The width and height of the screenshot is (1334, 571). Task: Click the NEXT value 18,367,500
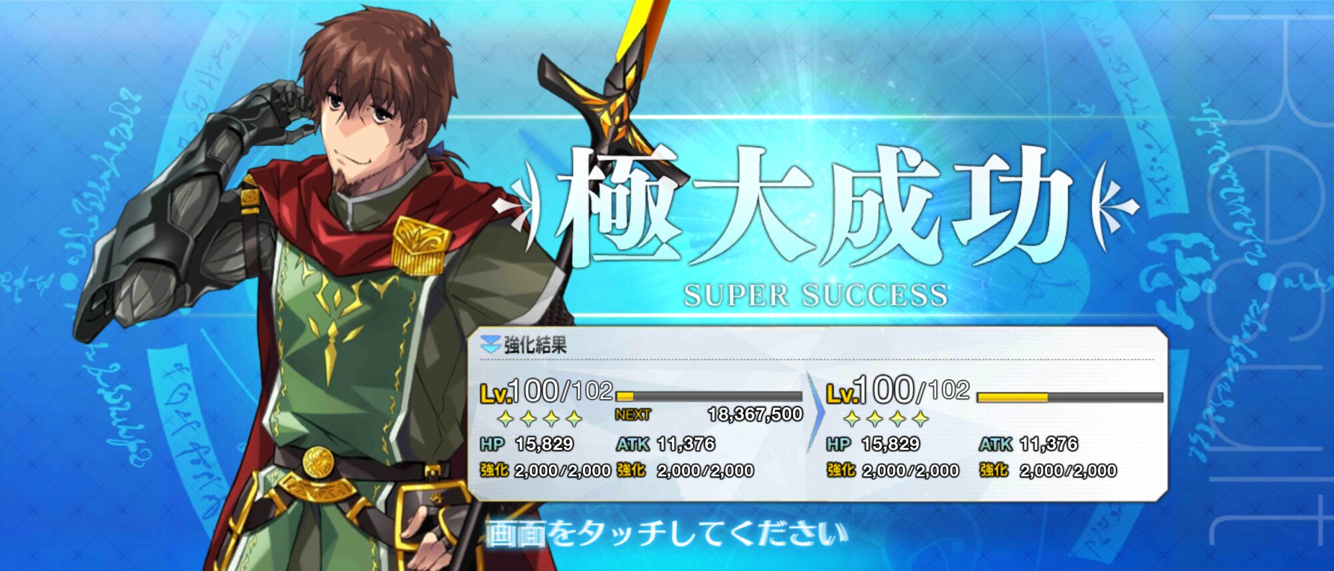[755, 414]
